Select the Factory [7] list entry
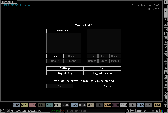This screenshot has height=113, width=168. [x=64, y=31]
